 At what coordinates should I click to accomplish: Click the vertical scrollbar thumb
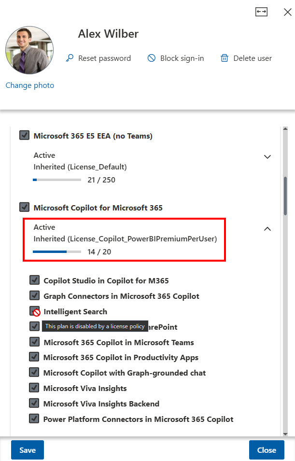pyautogui.click(x=285, y=196)
